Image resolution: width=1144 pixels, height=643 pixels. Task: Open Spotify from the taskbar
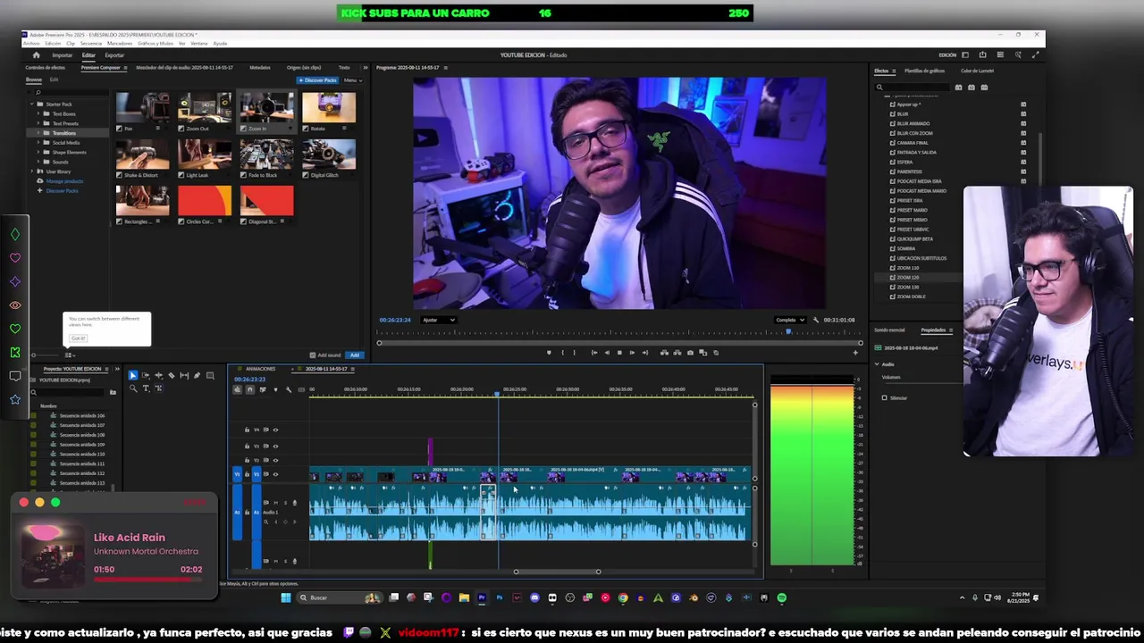(782, 597)
